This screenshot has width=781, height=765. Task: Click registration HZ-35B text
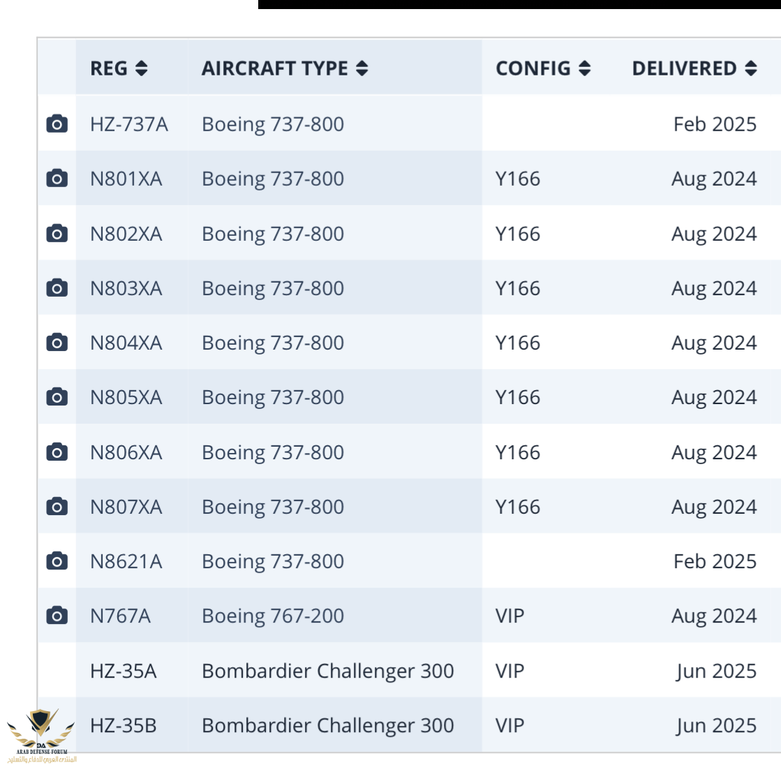[123, 725]
